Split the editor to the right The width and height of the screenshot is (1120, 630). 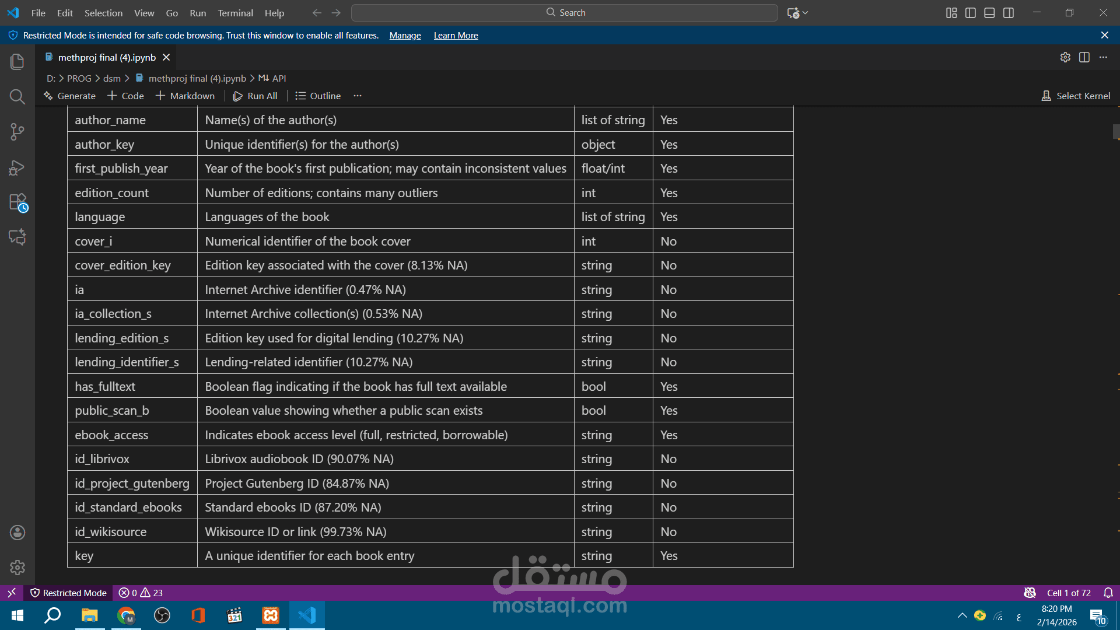click(x=1084, y=57)
